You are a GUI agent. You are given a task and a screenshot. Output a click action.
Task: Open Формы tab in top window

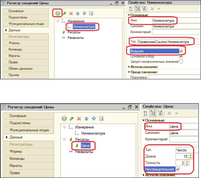(26, 43)
